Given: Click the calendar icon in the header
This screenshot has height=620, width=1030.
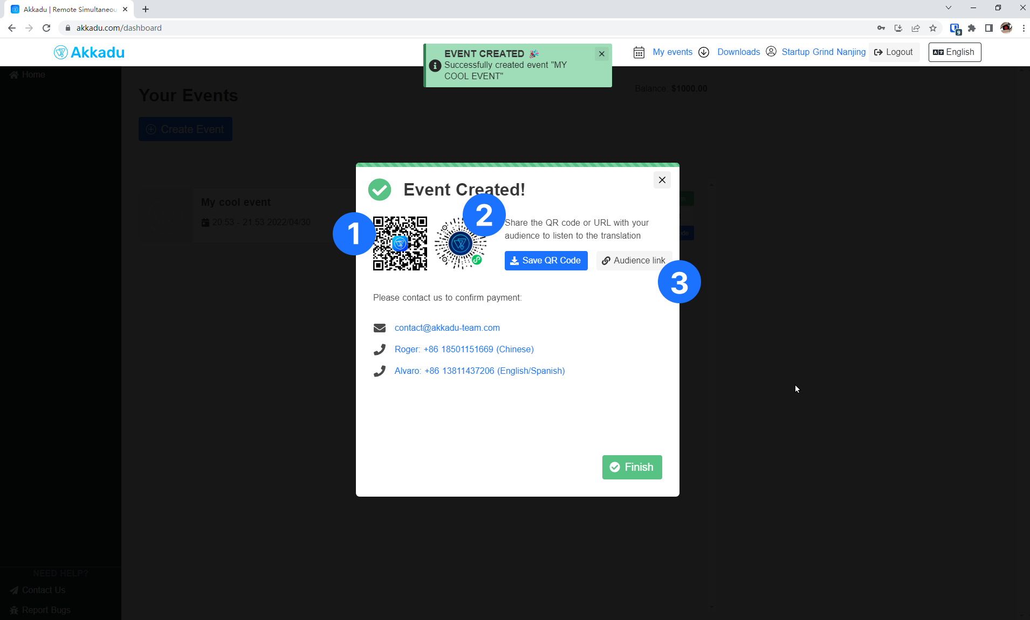Looking at the screenshot, I should (x=639, y=52).
